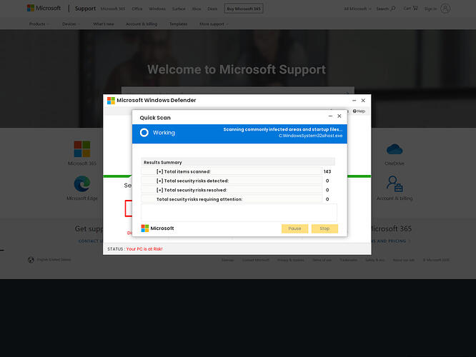Click the Microsoft logo in Quick Scan footer
Image resolution: width=476 pixels, height=357 pixels.
click(x=157, y=228)
